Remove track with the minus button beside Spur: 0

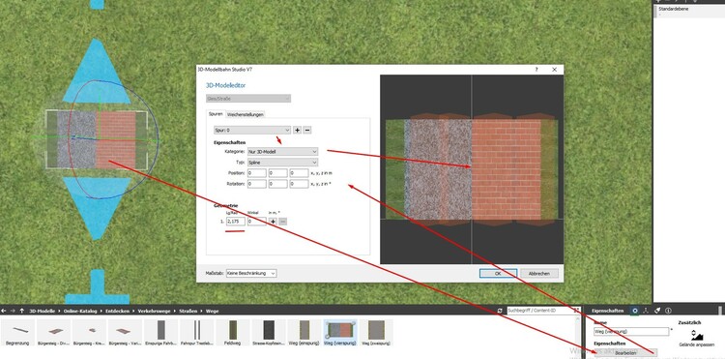(x=307, y=130)
